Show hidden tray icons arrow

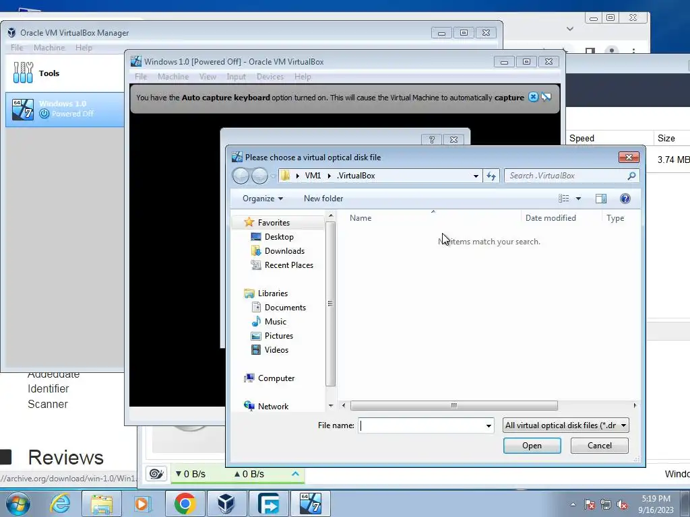coord(573,504)
